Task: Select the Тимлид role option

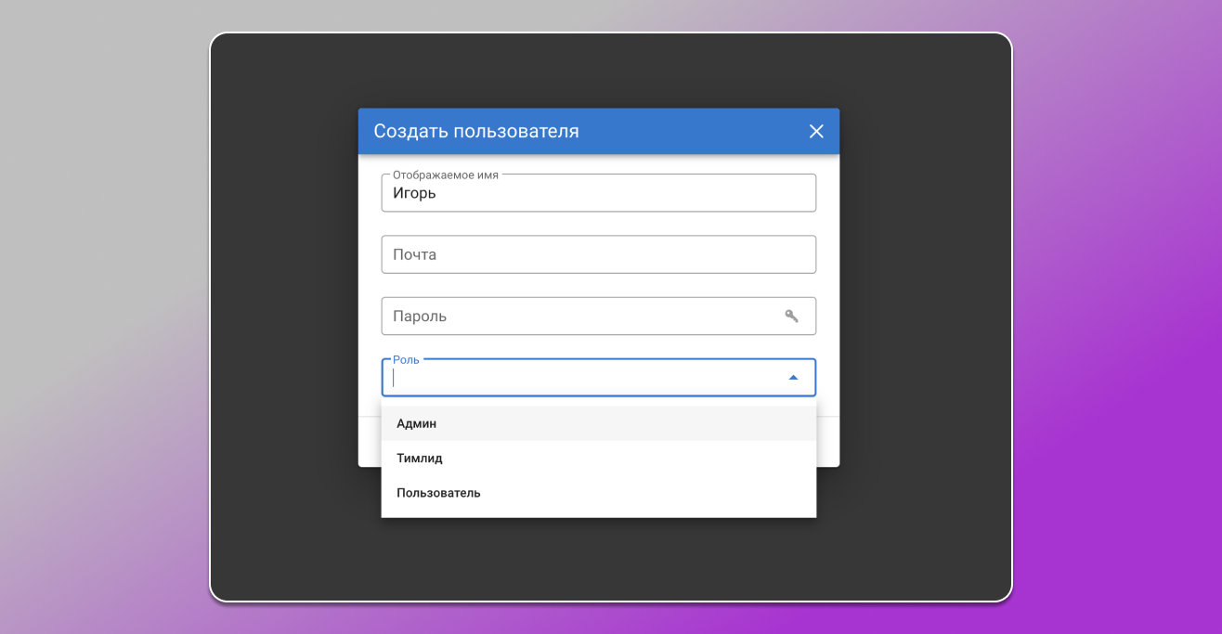Action: [419, 458]
